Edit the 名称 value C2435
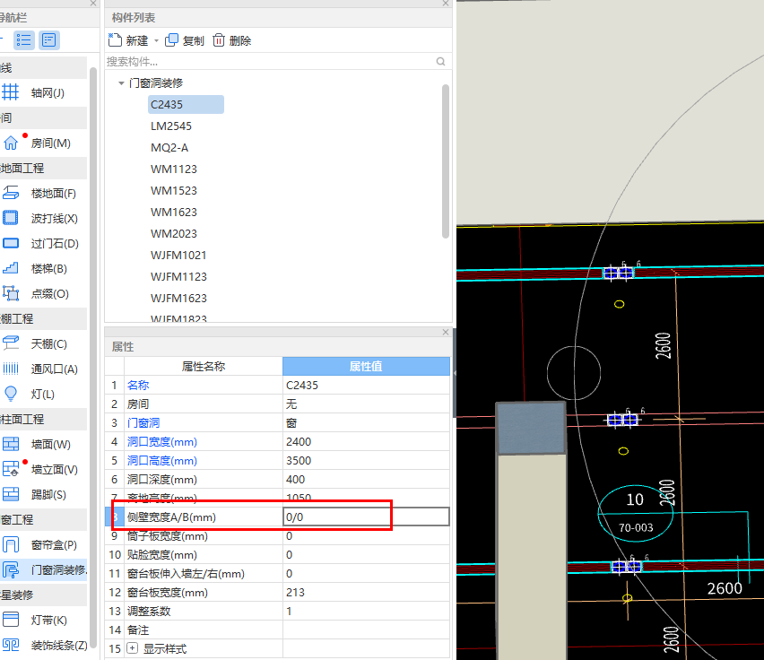The image size is (764, 660). pos(366,385)
